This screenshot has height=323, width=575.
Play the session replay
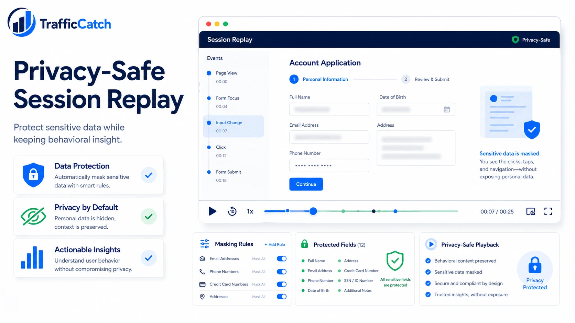point(213,211)
